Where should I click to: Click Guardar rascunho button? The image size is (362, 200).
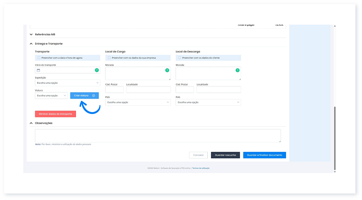225,155
